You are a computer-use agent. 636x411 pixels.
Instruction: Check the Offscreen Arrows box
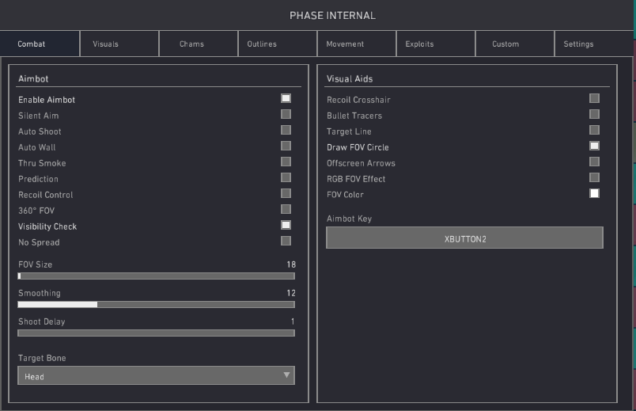click(x=594, y=162)
